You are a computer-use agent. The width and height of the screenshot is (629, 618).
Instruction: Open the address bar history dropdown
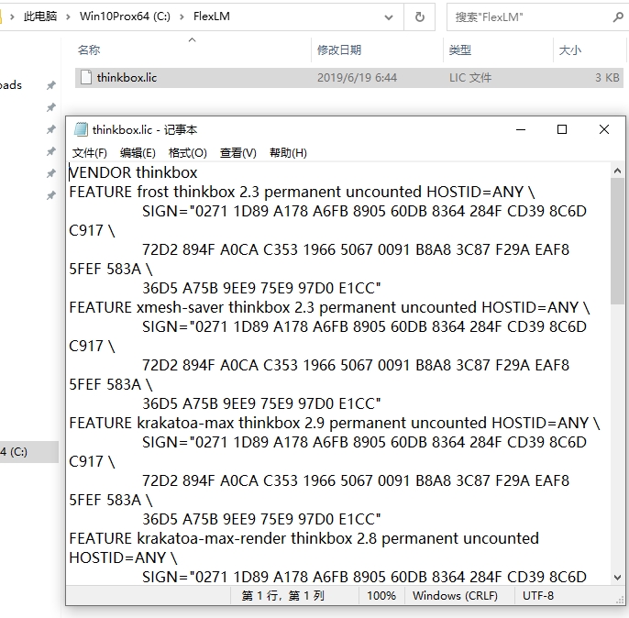click(x=389, y=17)
